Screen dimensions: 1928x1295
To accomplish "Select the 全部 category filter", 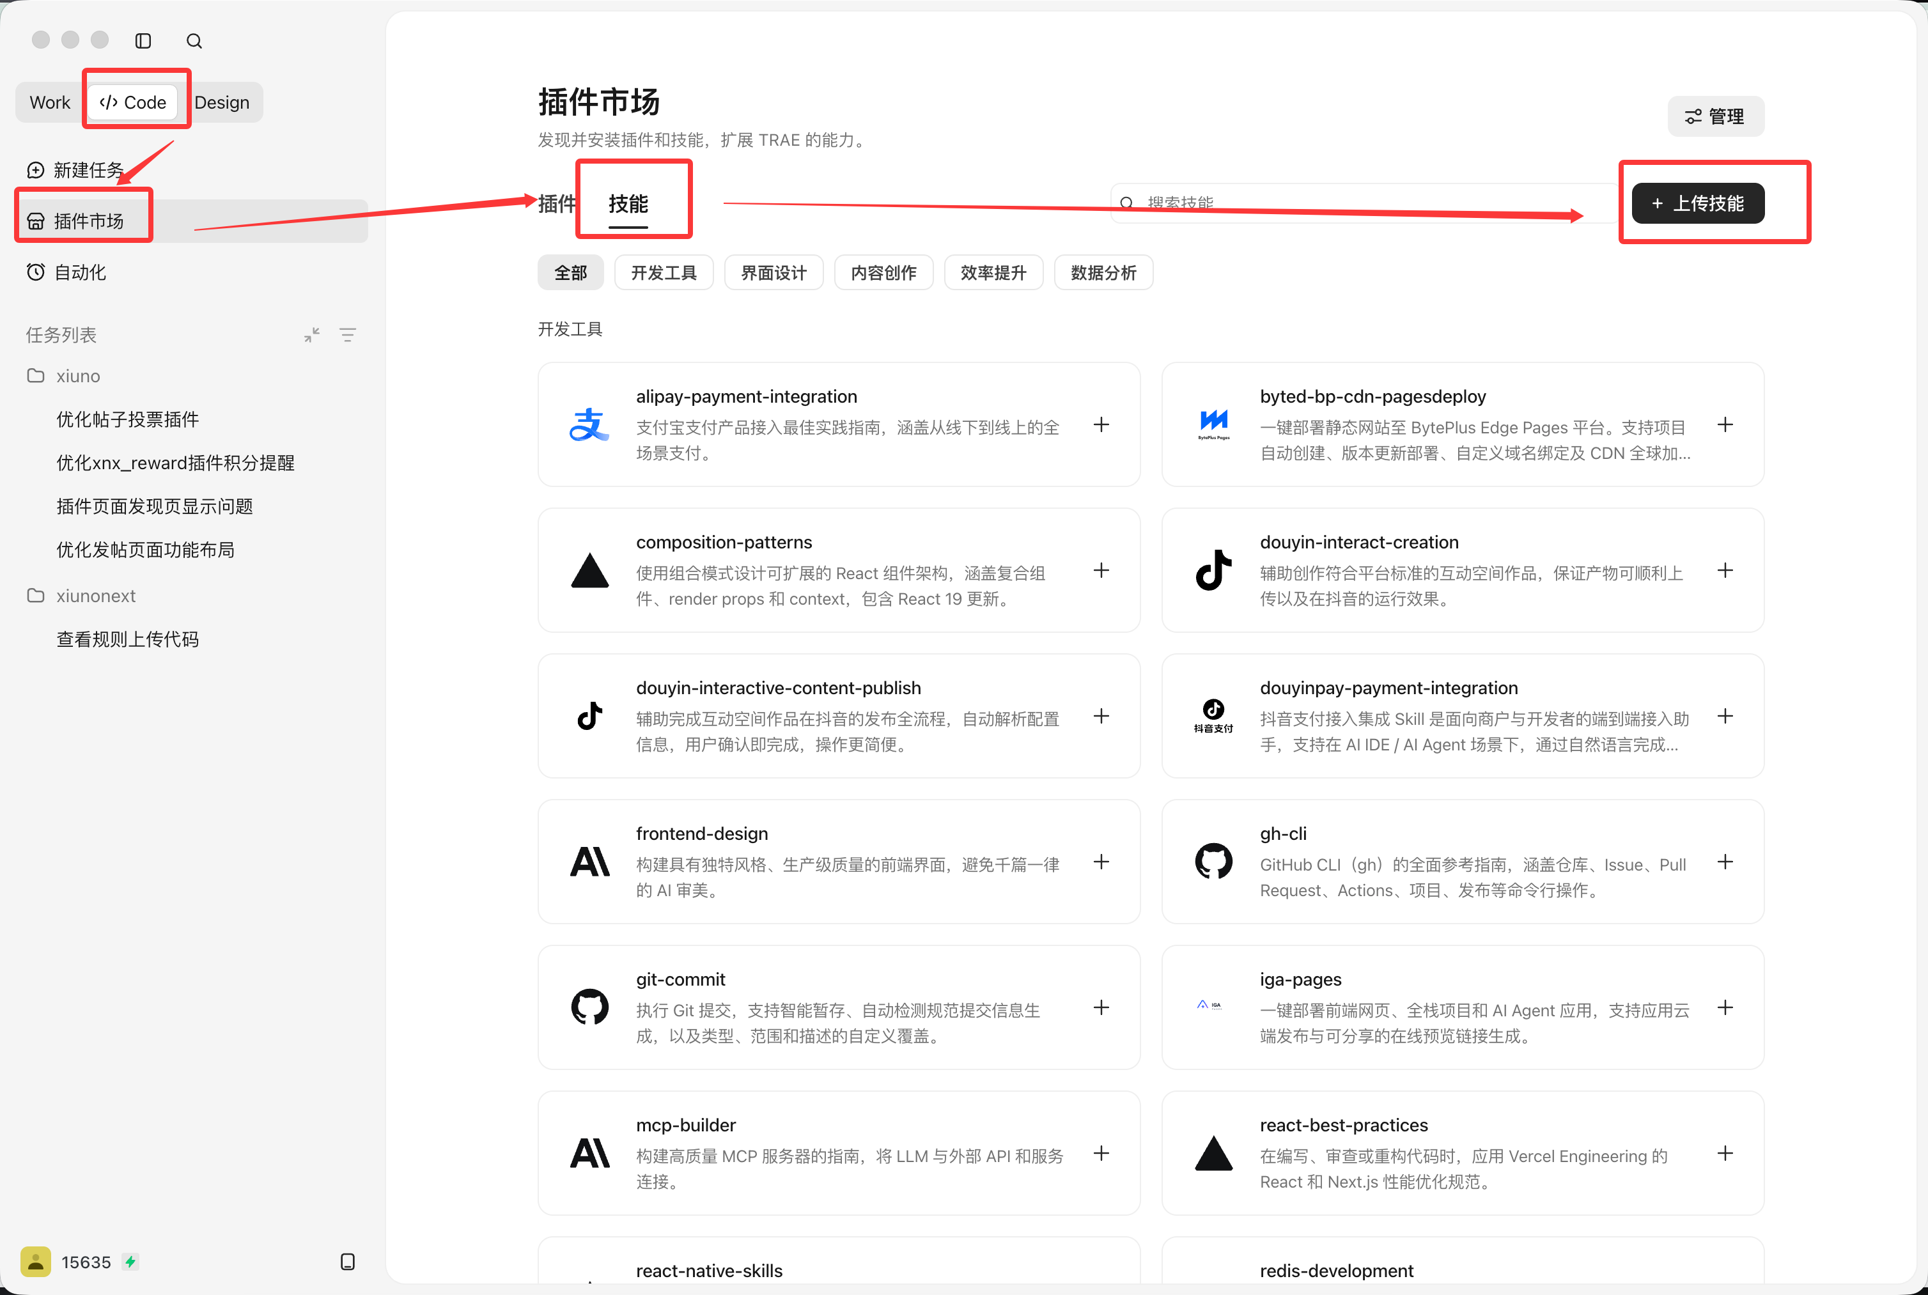I will coord(571,272).
